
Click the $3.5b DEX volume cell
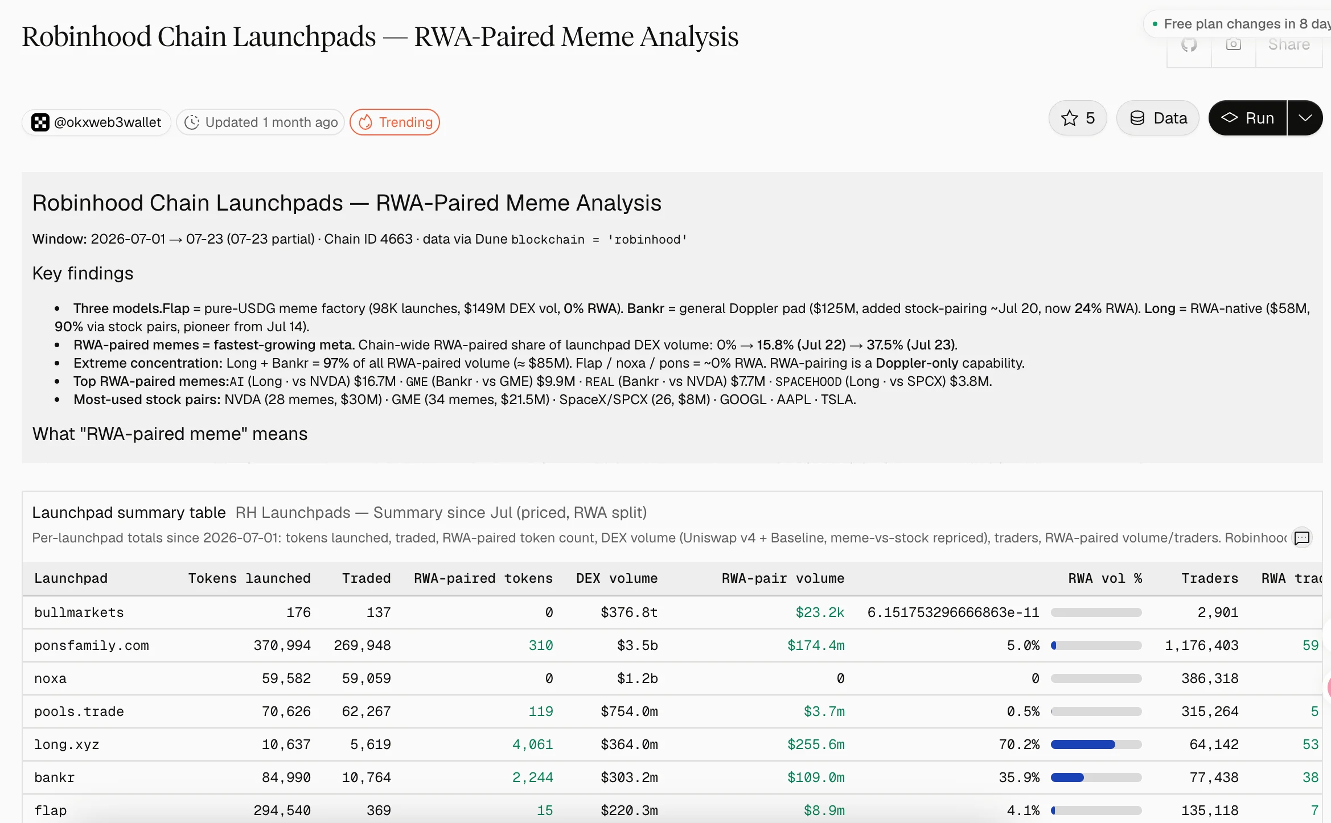tap(638, 645)
